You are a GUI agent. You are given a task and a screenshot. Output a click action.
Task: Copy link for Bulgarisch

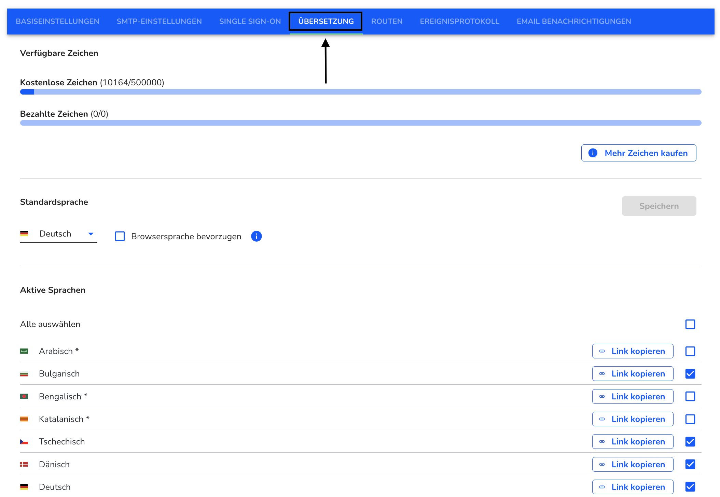click(x=633, y=374)
